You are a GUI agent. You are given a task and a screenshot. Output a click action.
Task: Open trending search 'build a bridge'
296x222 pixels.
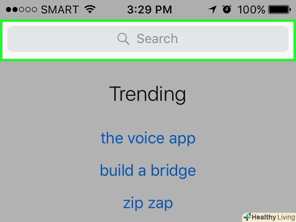[148, 170]
